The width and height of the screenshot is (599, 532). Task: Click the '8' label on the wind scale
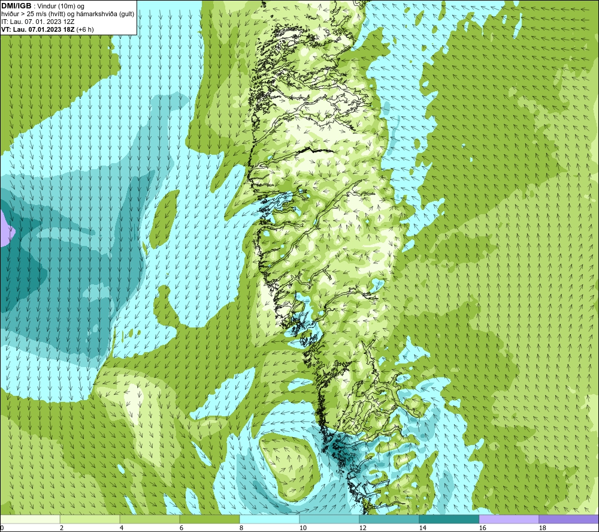[x=241, y=528]
